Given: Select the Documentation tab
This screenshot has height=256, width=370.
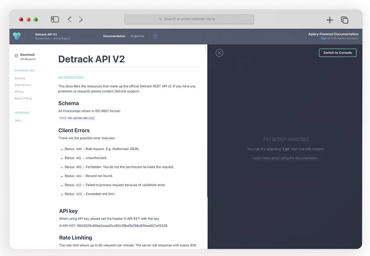Looking at the screenshot, I should click(114, 36).
